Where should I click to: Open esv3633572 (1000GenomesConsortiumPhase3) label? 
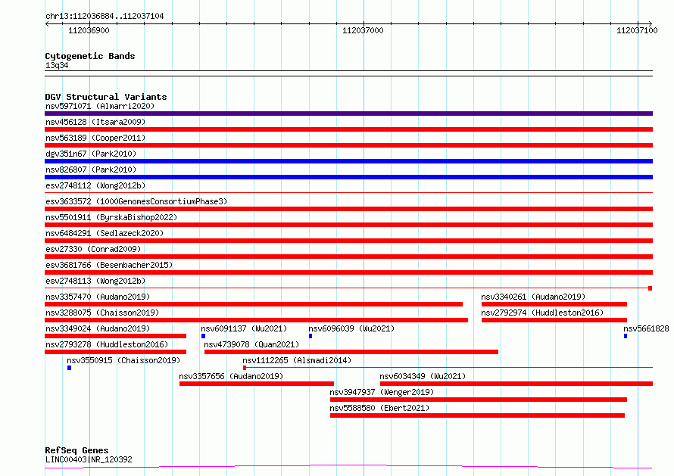pos(136,201)
